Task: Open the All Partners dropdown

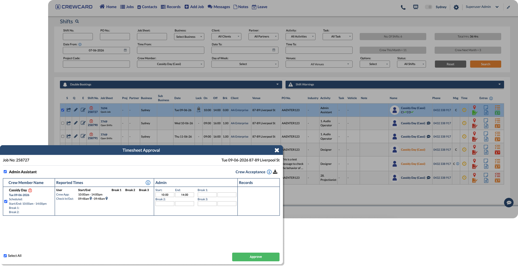Action: pyautogui.click(x=263, y=37)
